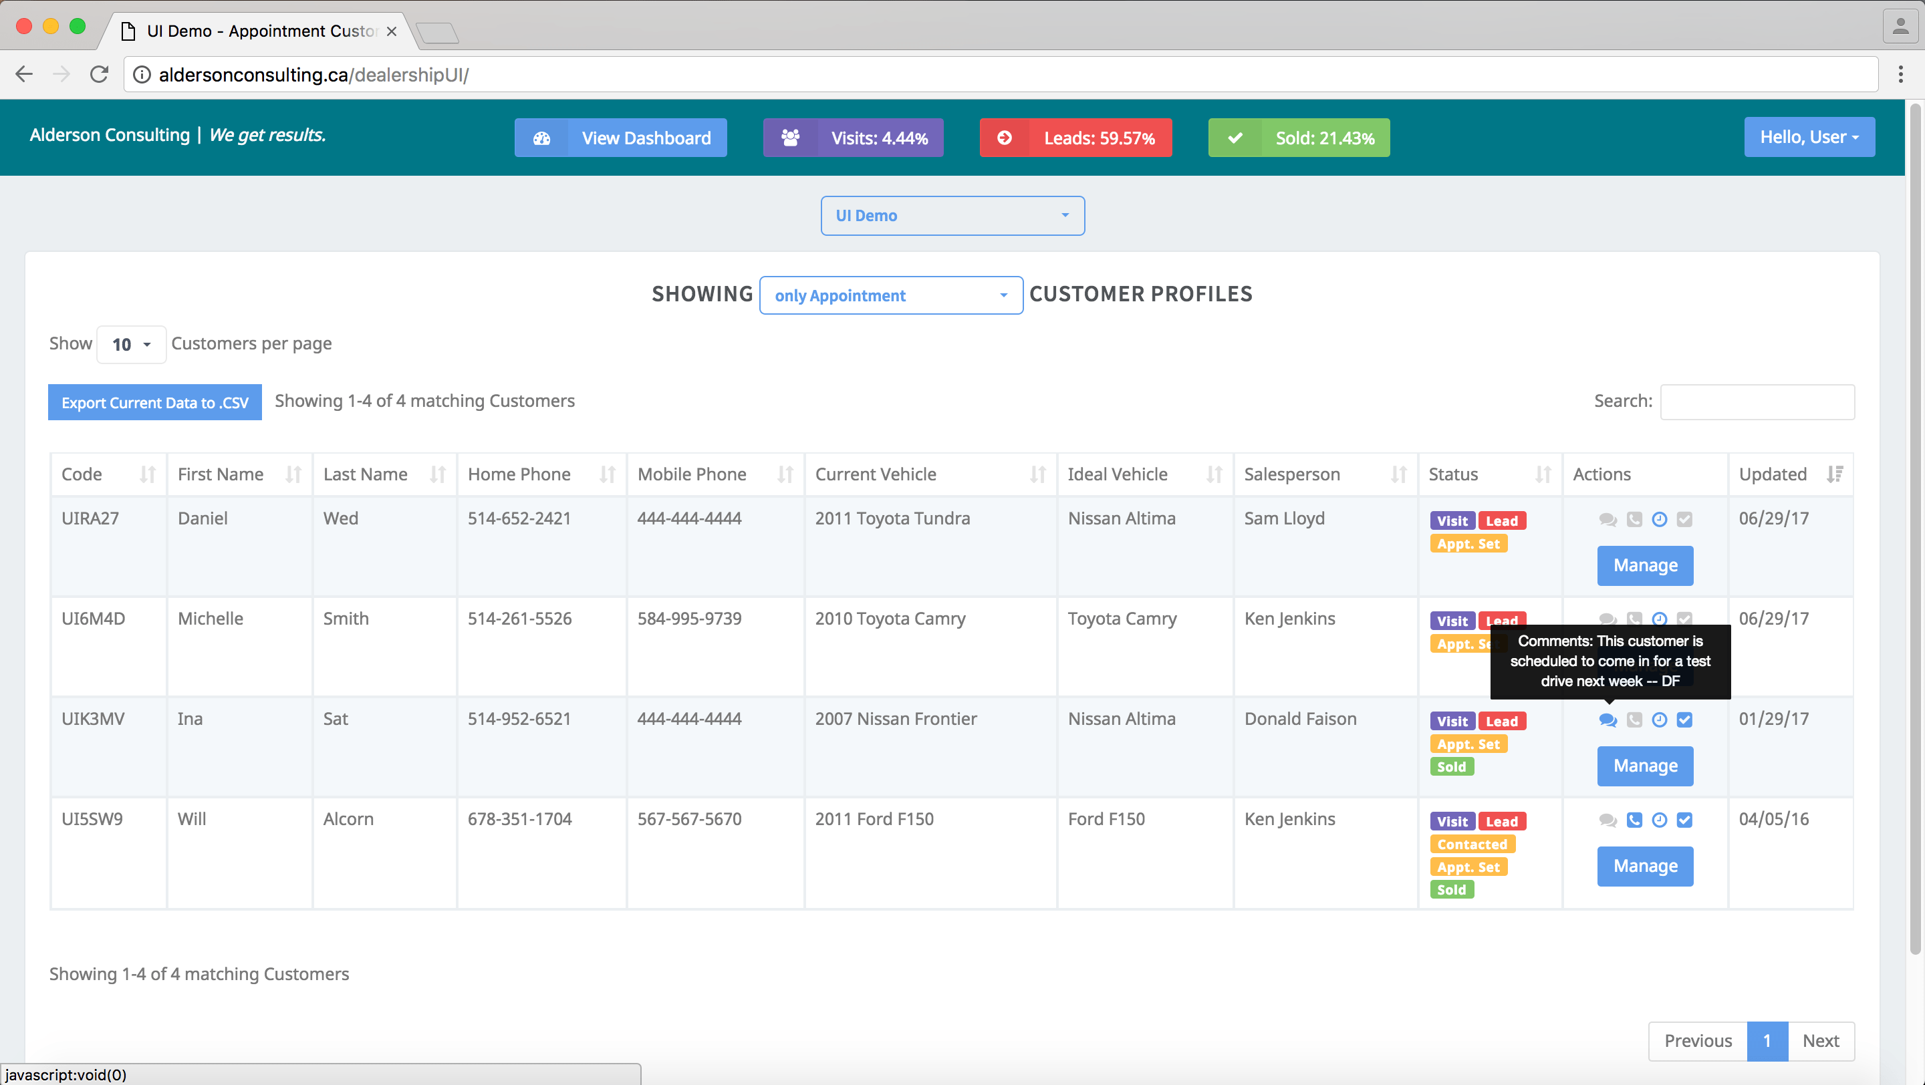This screenshot has height=1085, width=1925.
Task: Click the phone icon in Will Alcorn's row
Action: tap(1634, 820)
